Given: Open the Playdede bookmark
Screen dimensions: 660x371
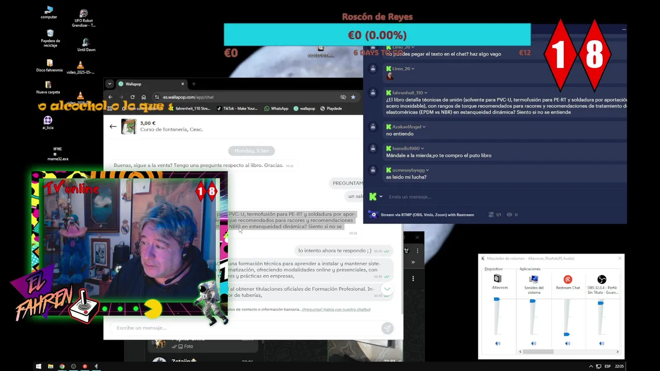Looking at the screenshot, I should [331, 109].
